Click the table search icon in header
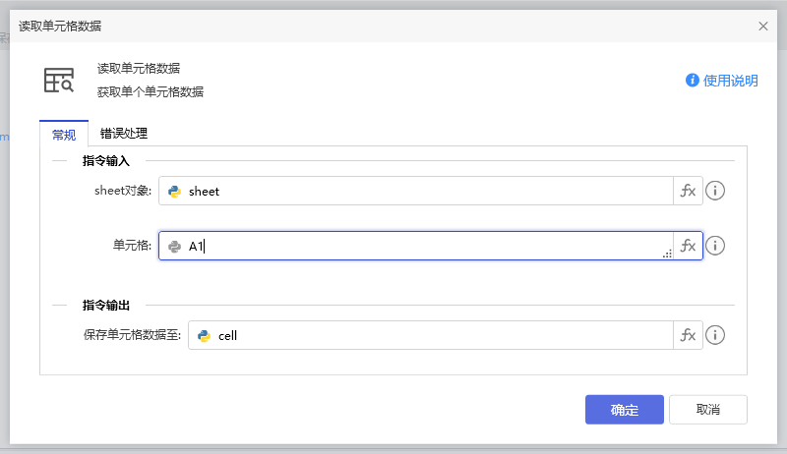Image resolution: width=787 pixels, height=454 pixels. (x=59, y=81)
